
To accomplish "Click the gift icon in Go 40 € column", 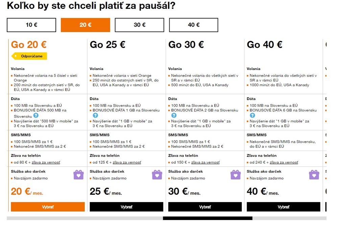I will [x=314, y=175].
